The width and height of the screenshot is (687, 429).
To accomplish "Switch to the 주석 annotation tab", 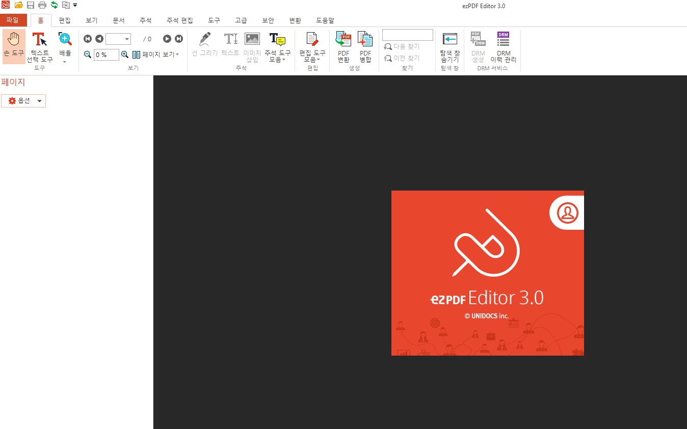I will click(x=146, y=20).
